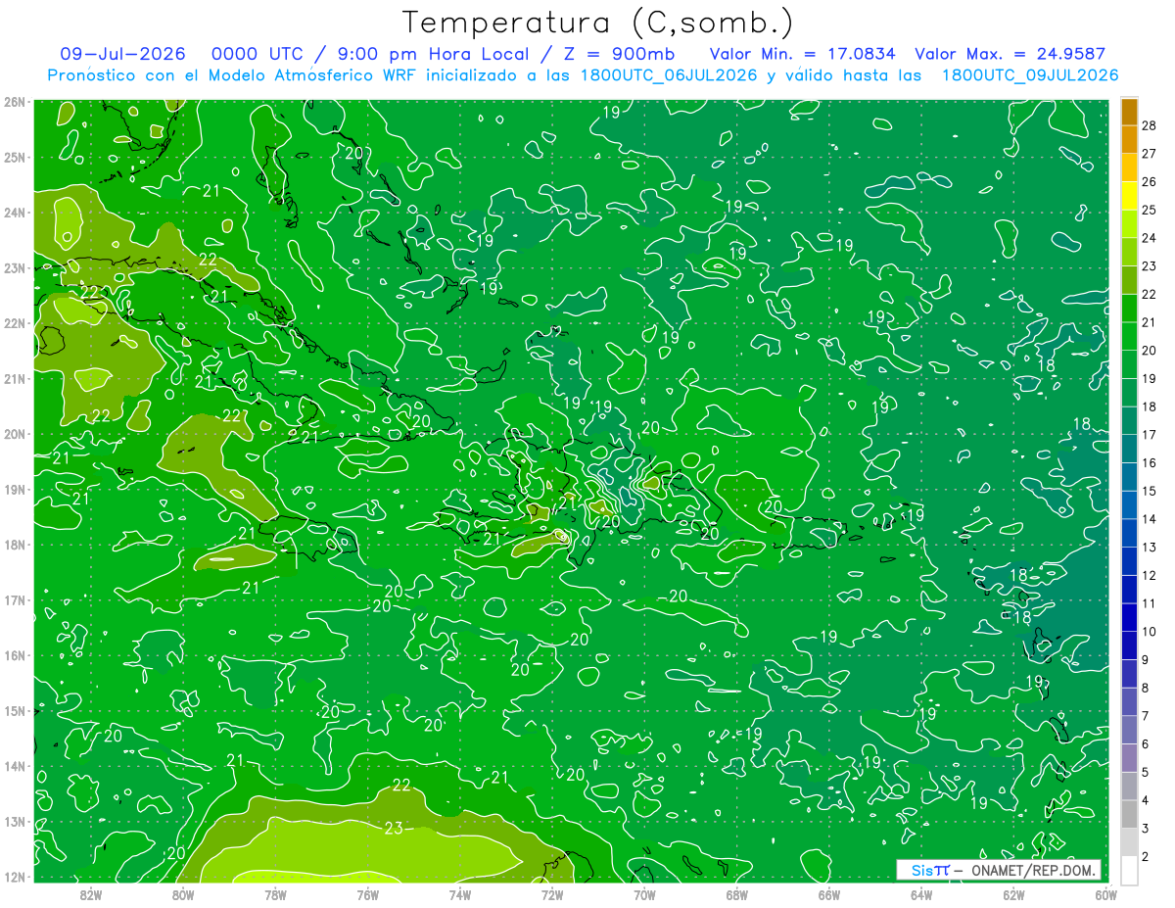Viewport: 1175px width, 908px height.
Task: Click the 68W longitude axis label
Action: coord(737,894)
